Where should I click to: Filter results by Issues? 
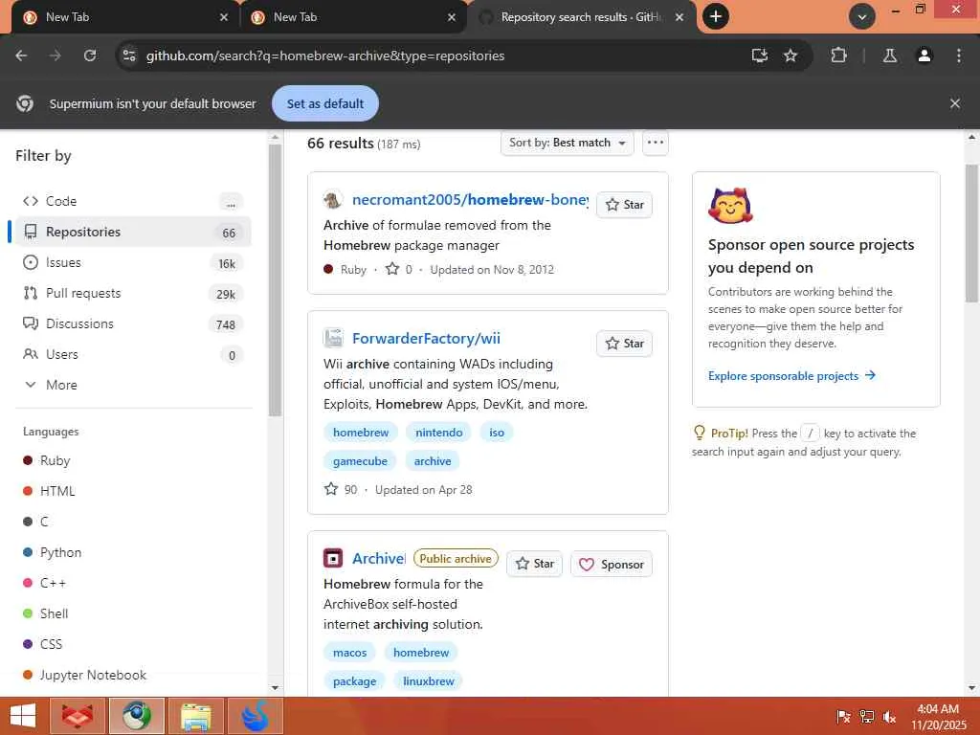(x=132, y=262)
